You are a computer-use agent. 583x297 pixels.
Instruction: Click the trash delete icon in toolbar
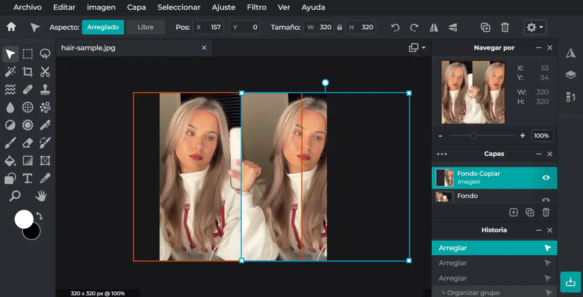[505, 27]
